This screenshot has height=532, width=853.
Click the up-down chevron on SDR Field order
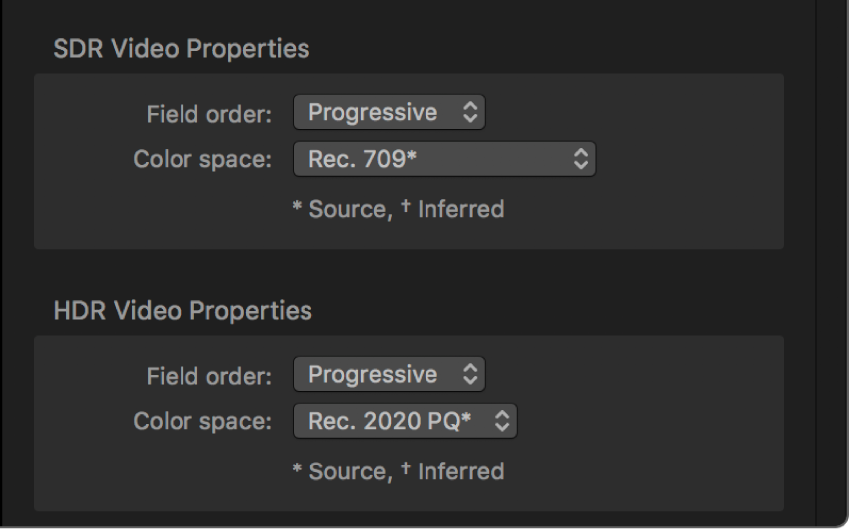471,113
